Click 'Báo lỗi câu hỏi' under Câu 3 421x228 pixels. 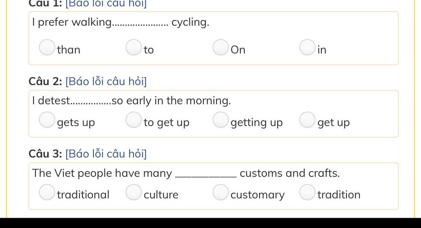pos(106,154)
